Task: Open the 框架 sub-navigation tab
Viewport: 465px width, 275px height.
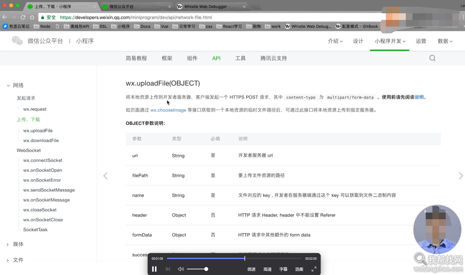Action: tap(167, 58)
